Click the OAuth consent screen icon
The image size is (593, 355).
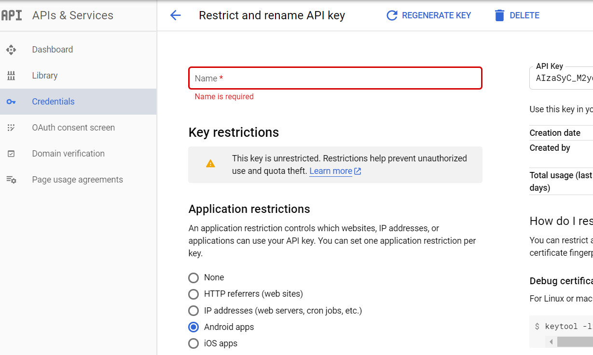[x=11, y=128]
